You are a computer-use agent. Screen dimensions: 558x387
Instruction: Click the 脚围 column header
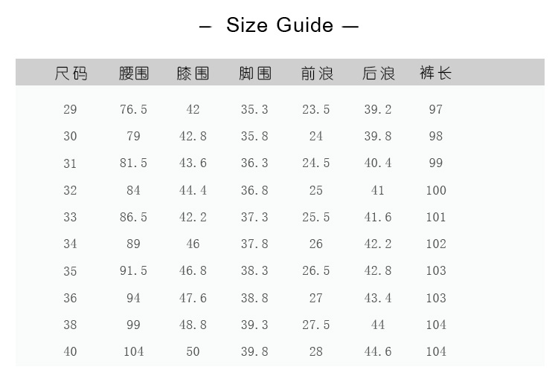click(254, 74)
